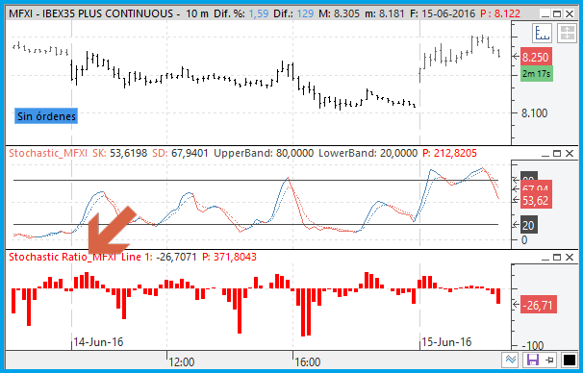Open the black color swatch

[570, 360]
